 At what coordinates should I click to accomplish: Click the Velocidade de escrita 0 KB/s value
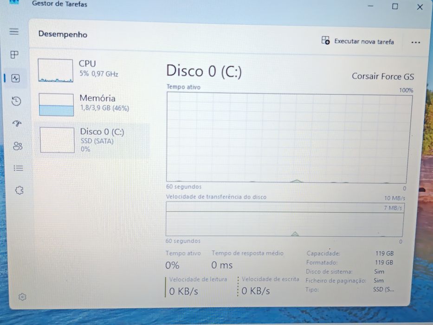256,291
